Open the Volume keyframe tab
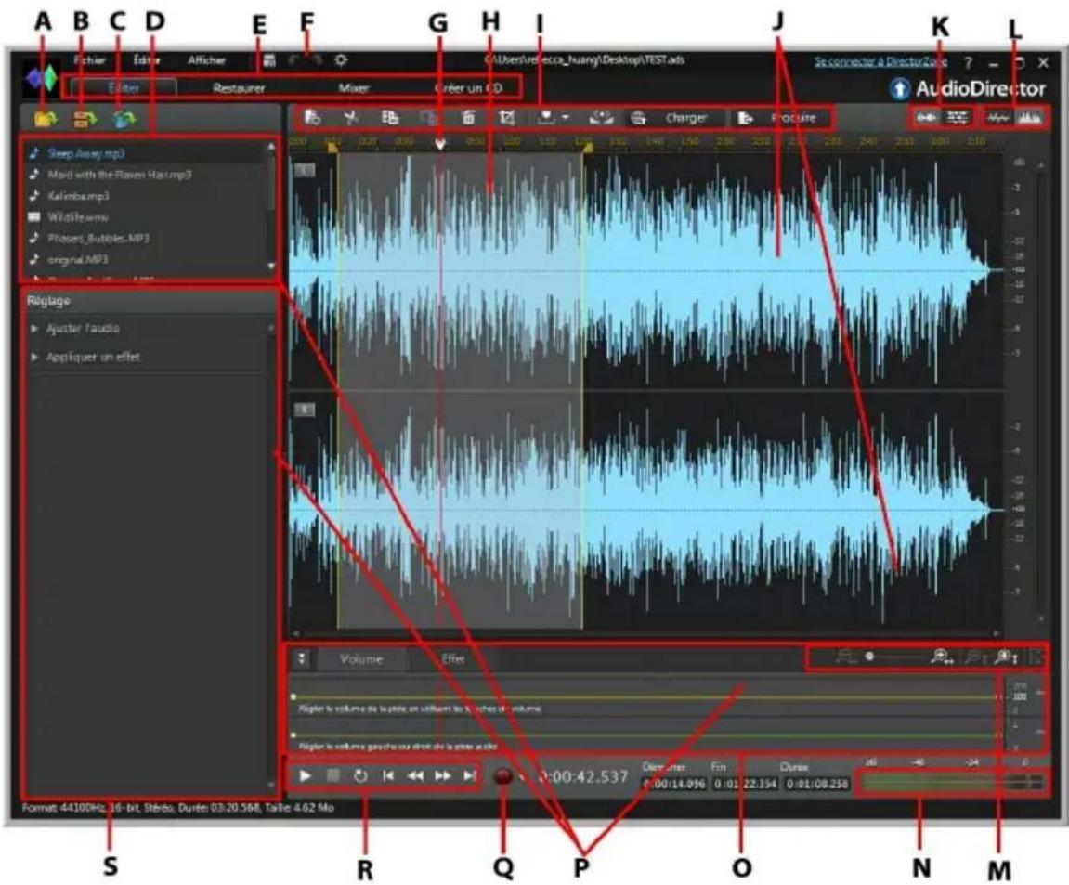This screenshot has width=1069, height=885. click(x=361, y=659)
